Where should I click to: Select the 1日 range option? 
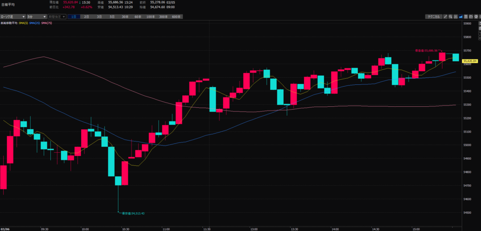tap(74, 16)
